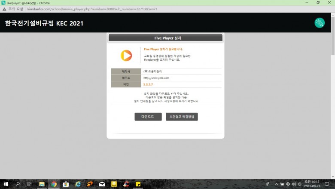Image resolution: width=335 pixels, height=189 pixels.
Task: Click the 다운로드 button
Action: (x=148, y=117)
